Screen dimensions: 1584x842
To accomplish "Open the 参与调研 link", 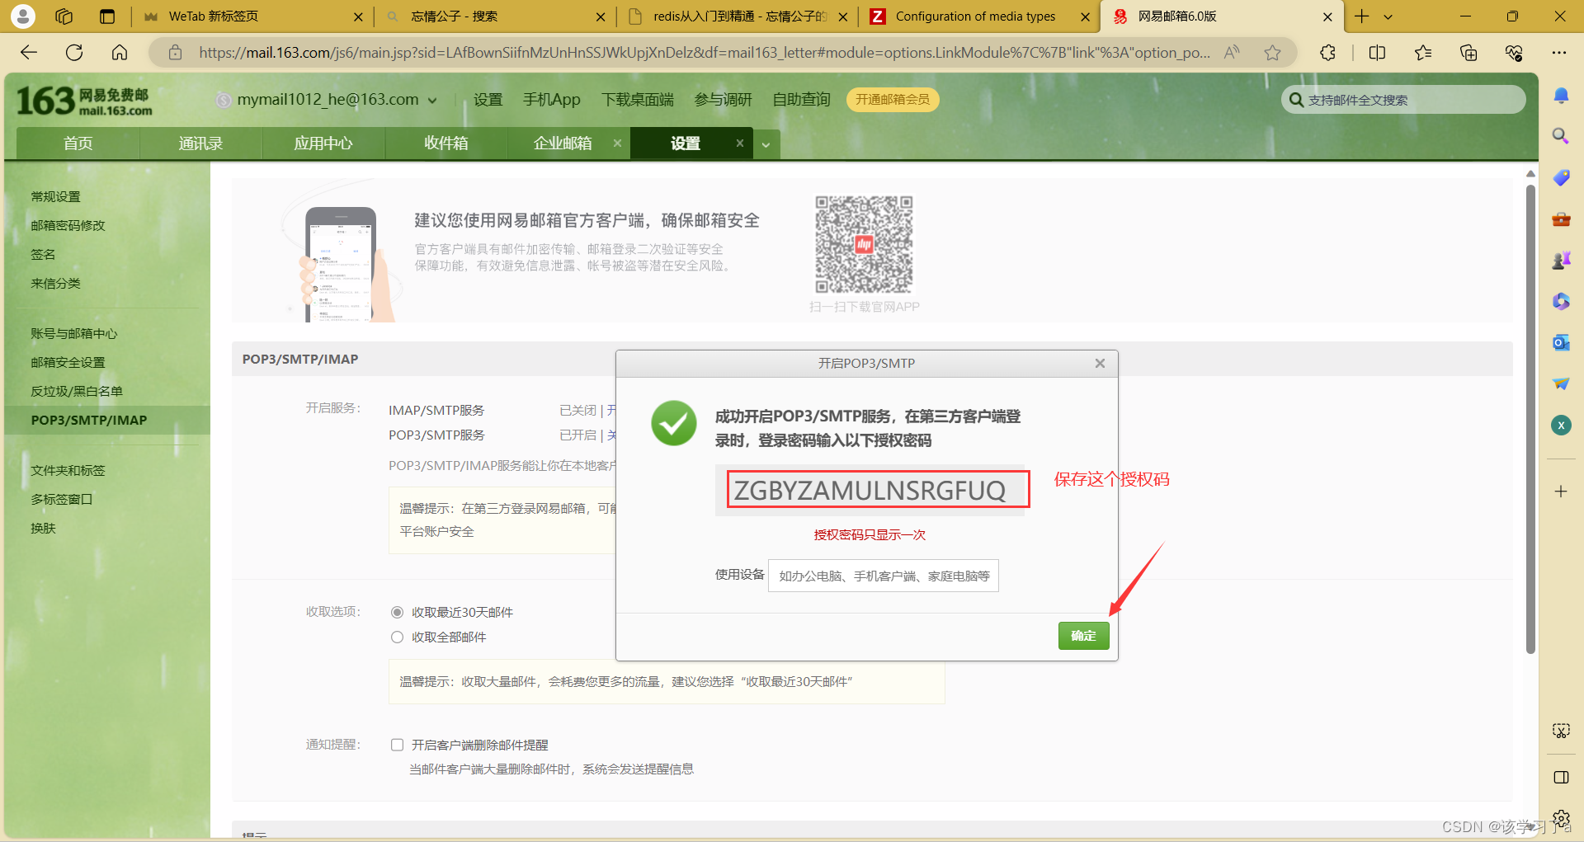I will [x=723, y=100].
